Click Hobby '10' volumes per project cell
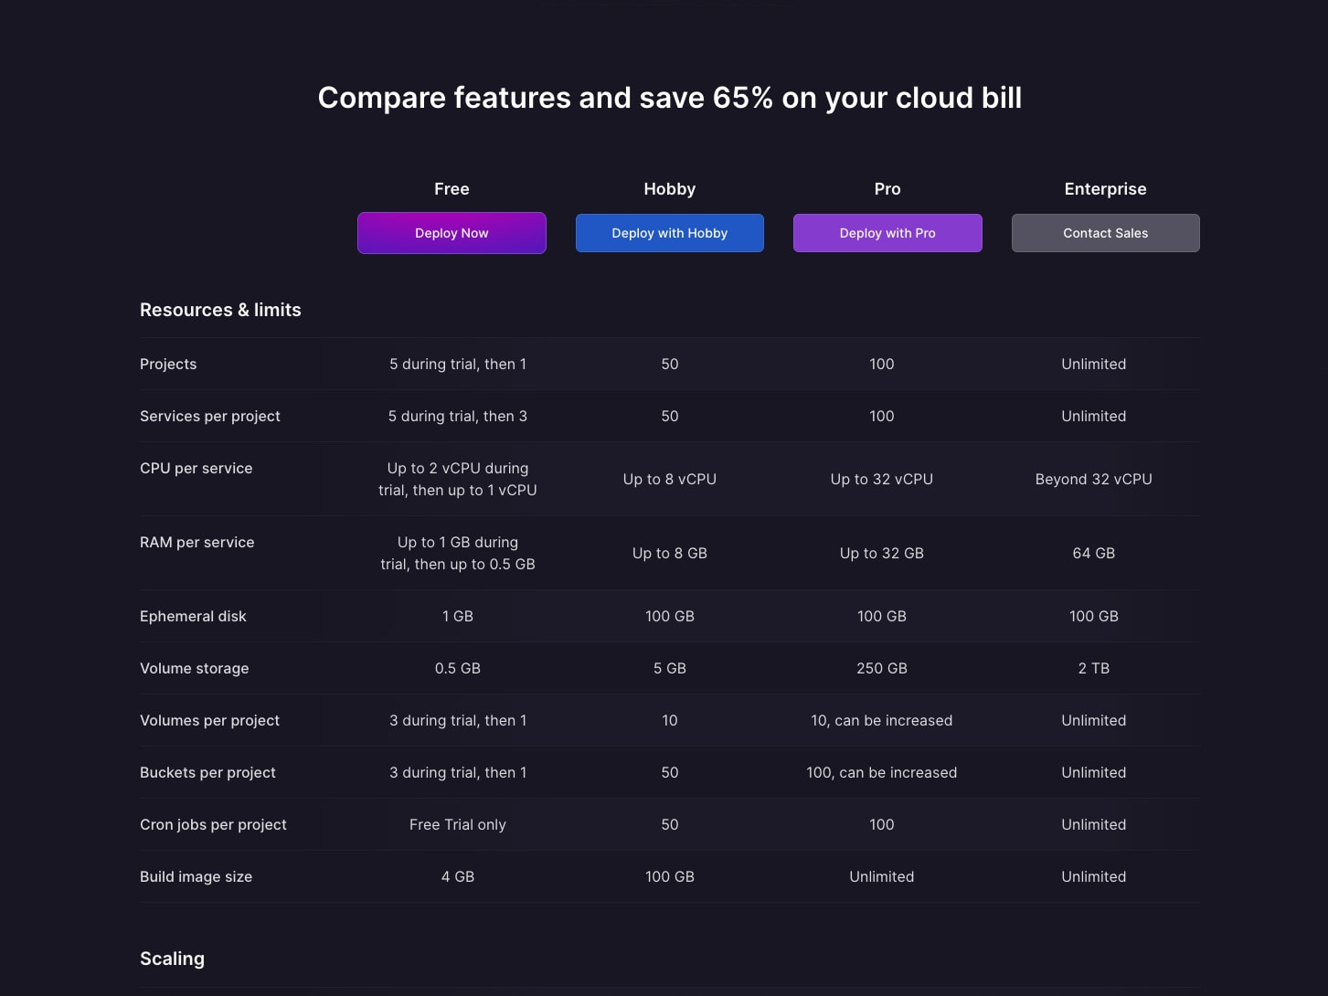The height and width of the screenshot is (996, 1328). [x=670, y=720]
